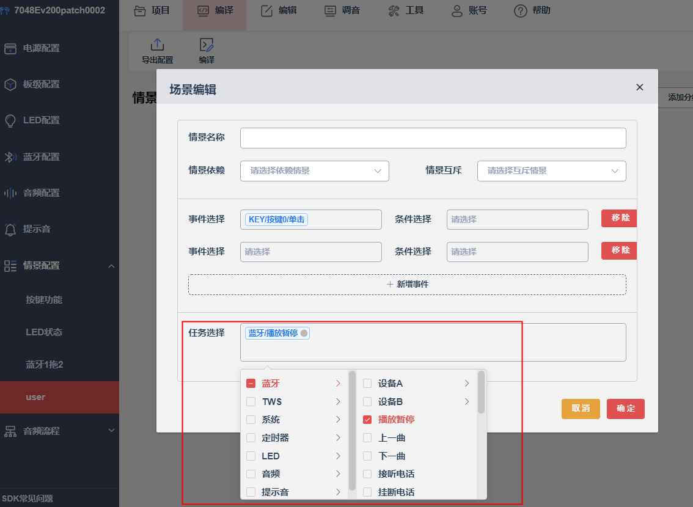Click the 板级配置 cube icon
Image resolution: width=693 pixels, height=507 pixels.
(x=10, y=84)
